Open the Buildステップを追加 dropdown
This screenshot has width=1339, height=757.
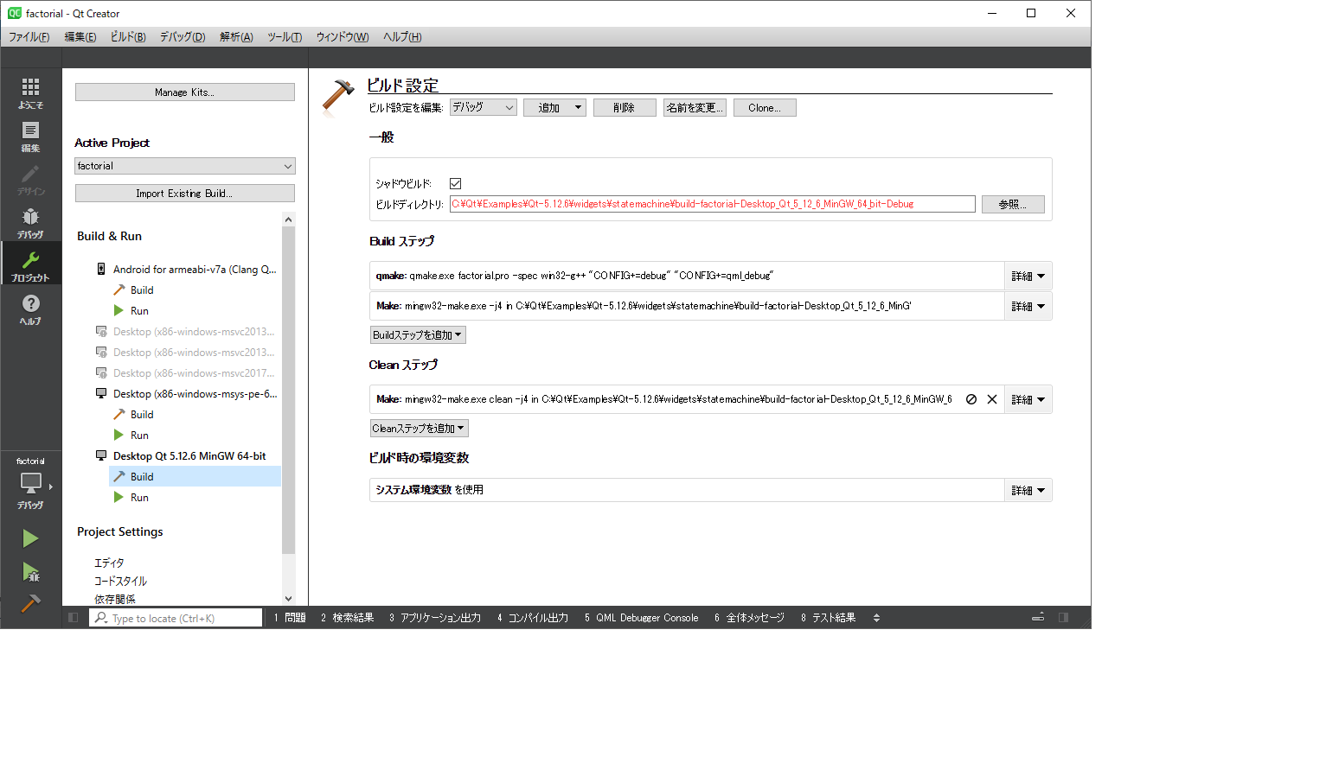click(x=418, y=335)
